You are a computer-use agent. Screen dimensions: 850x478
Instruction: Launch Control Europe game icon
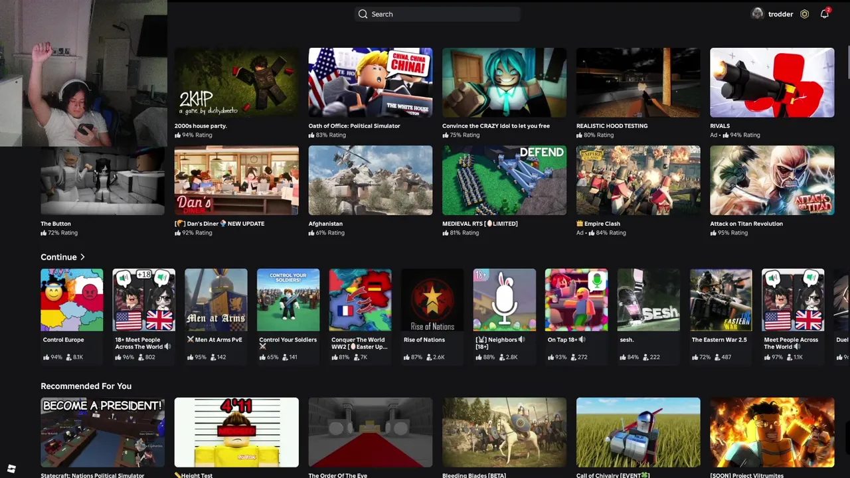click(x=72, y=299)
